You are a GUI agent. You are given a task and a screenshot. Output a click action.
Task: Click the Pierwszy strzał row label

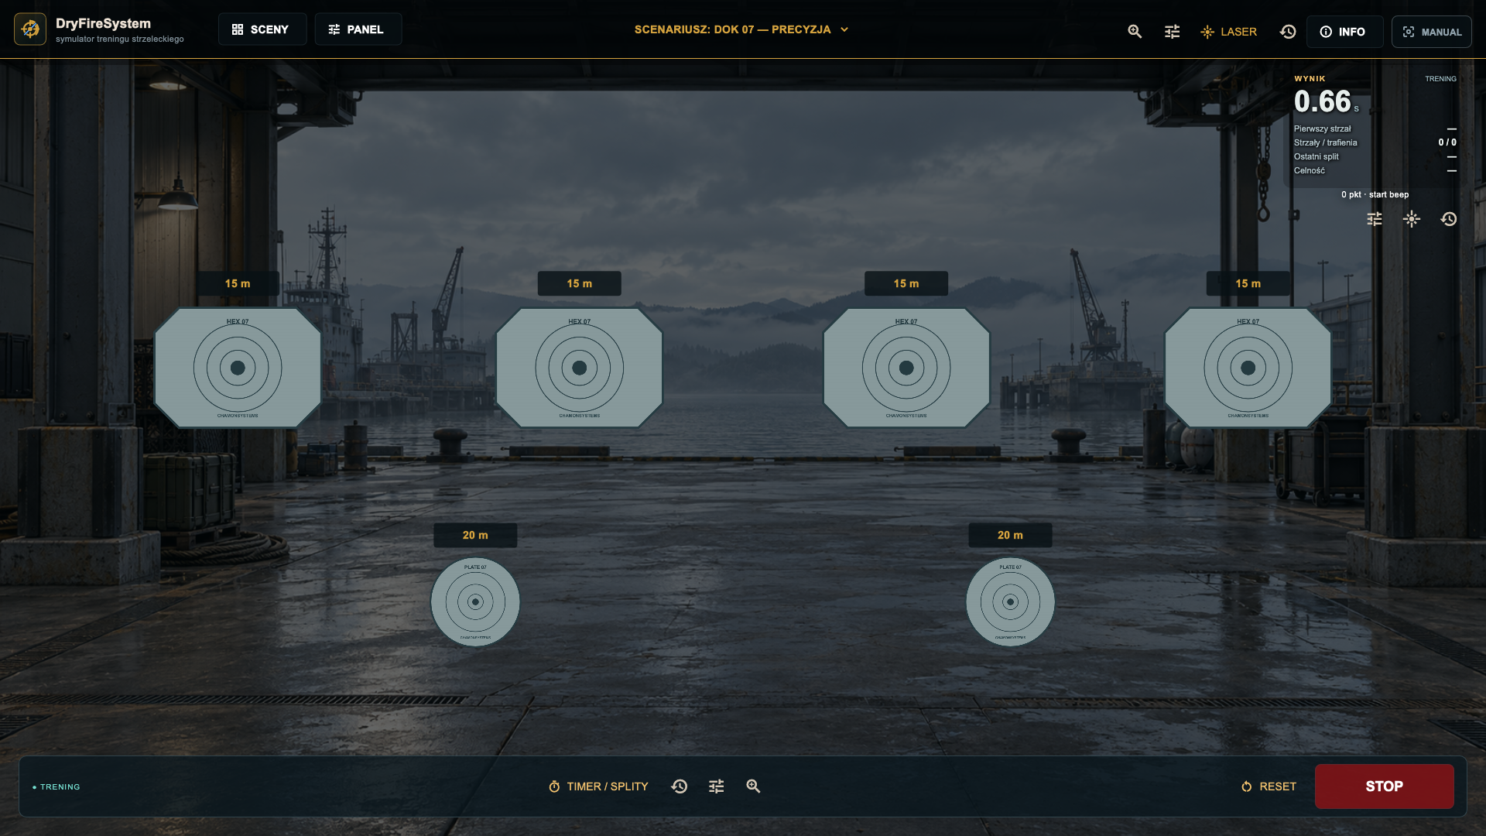point(1323,128)
